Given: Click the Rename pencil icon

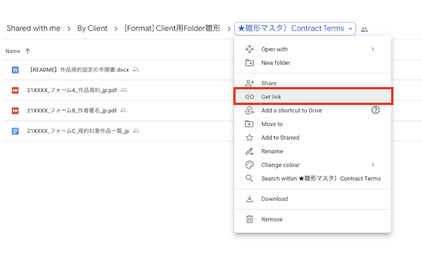Looking at the screenshot, I should [x=249, y=151].
